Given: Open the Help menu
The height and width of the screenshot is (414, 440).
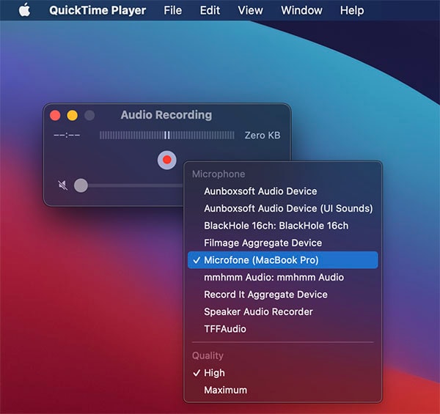Looking at the screenshot, I should (352, 11).
